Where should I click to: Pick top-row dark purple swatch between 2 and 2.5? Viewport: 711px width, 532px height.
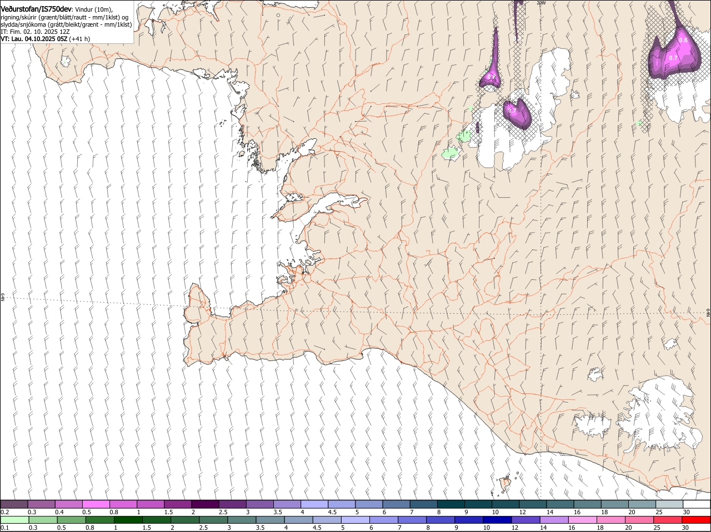tap(205, 504)
